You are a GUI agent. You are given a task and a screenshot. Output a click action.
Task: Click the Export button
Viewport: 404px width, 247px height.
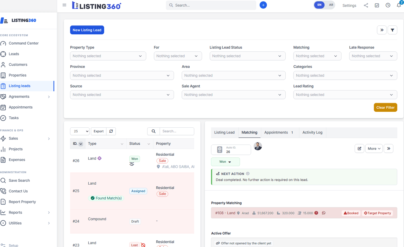pyautogui.click(x=99, y=131)
